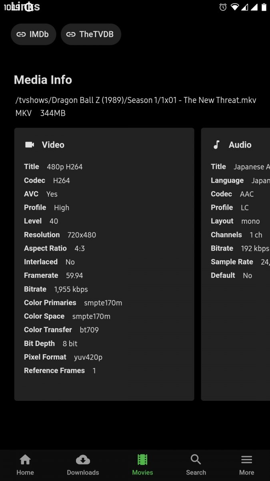Open the IMDb link chip

[x=33, y=34]
